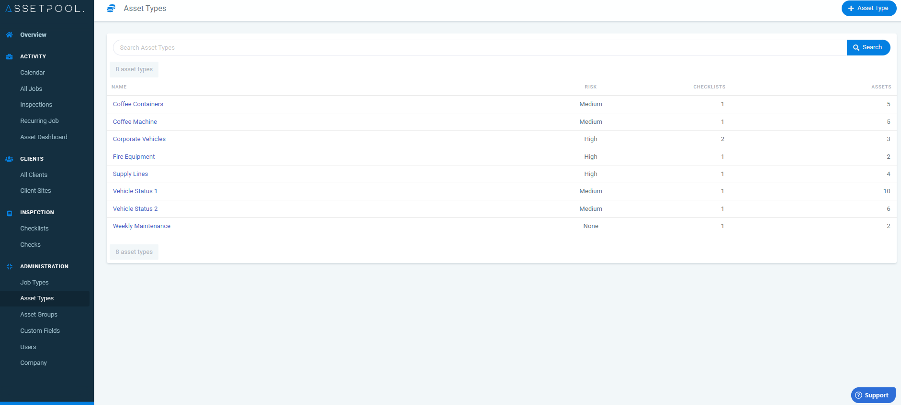This screenshot has height=405, width=901.
Task: Click the Support help button
Action: (873, 395)
